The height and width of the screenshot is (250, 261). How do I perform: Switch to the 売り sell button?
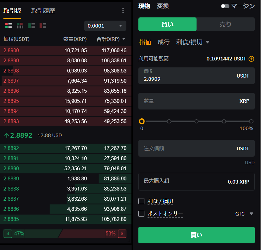[225, 24]
